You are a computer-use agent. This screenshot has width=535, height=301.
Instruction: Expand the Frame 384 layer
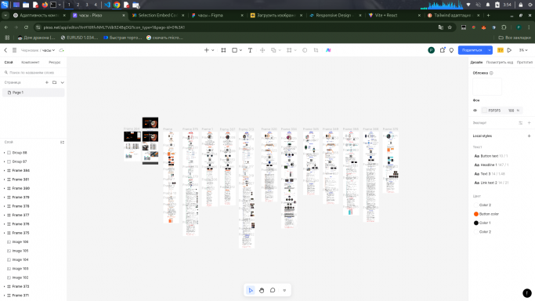coord(4,170)
